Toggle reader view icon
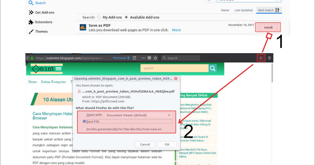The height and width of the screenshot is (165, 315). [134, 58]
